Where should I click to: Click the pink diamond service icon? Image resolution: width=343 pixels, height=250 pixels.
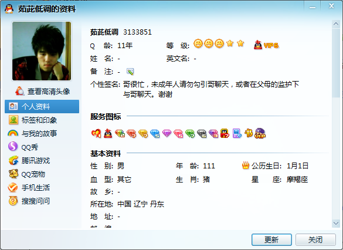point(178,134)
